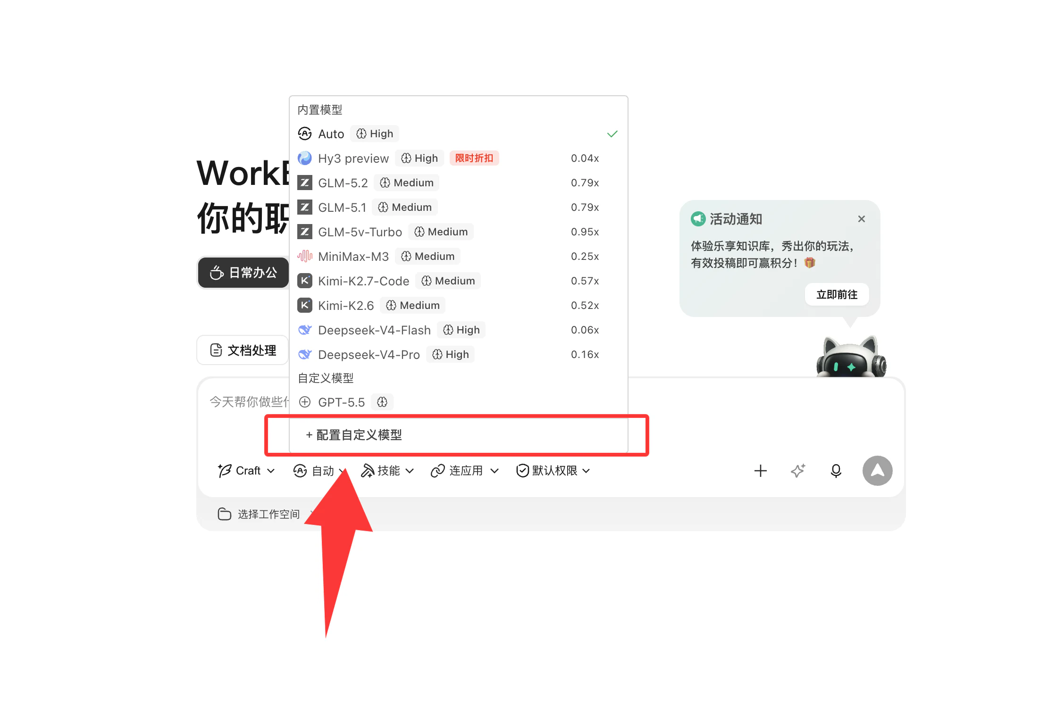Open Medium reasoning badge on GLM-5.2

[407, 183]
